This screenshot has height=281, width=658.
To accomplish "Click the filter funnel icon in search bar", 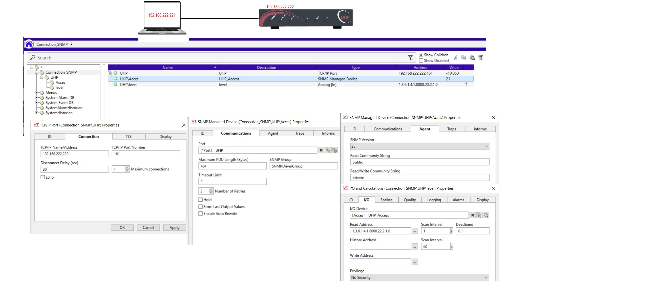I will (410, 58).
